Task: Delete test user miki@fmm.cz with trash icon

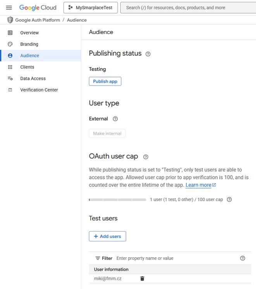Action: coord(142,279)
